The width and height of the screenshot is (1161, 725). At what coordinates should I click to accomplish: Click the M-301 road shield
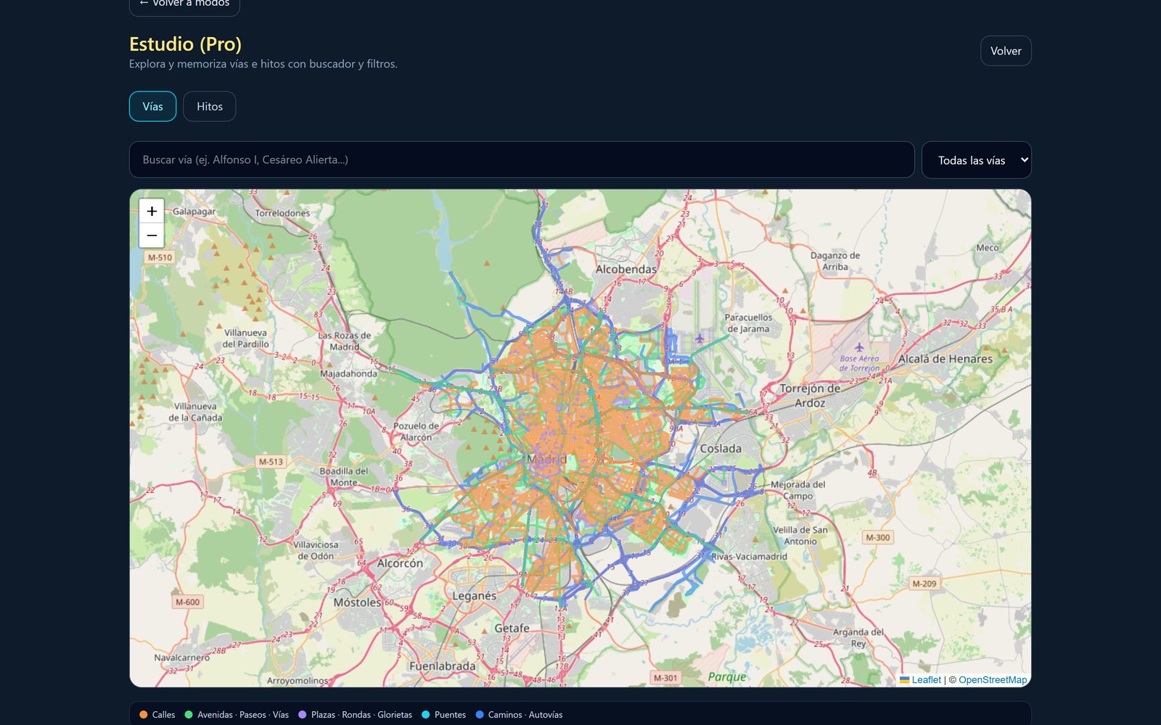click(x=665, y=679)
